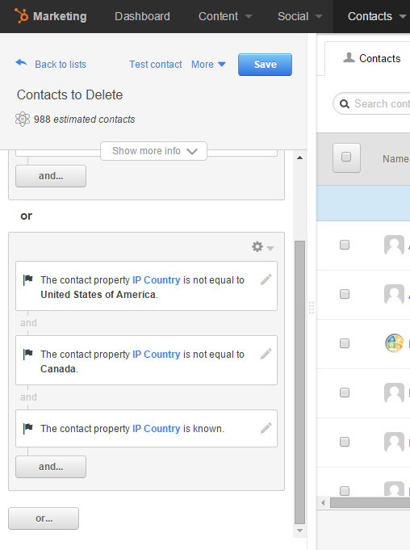Image resolution: width=410 pixels, height=550 pixels.
Task: Open the Content navigation dropdown
Action: point(225,16)
